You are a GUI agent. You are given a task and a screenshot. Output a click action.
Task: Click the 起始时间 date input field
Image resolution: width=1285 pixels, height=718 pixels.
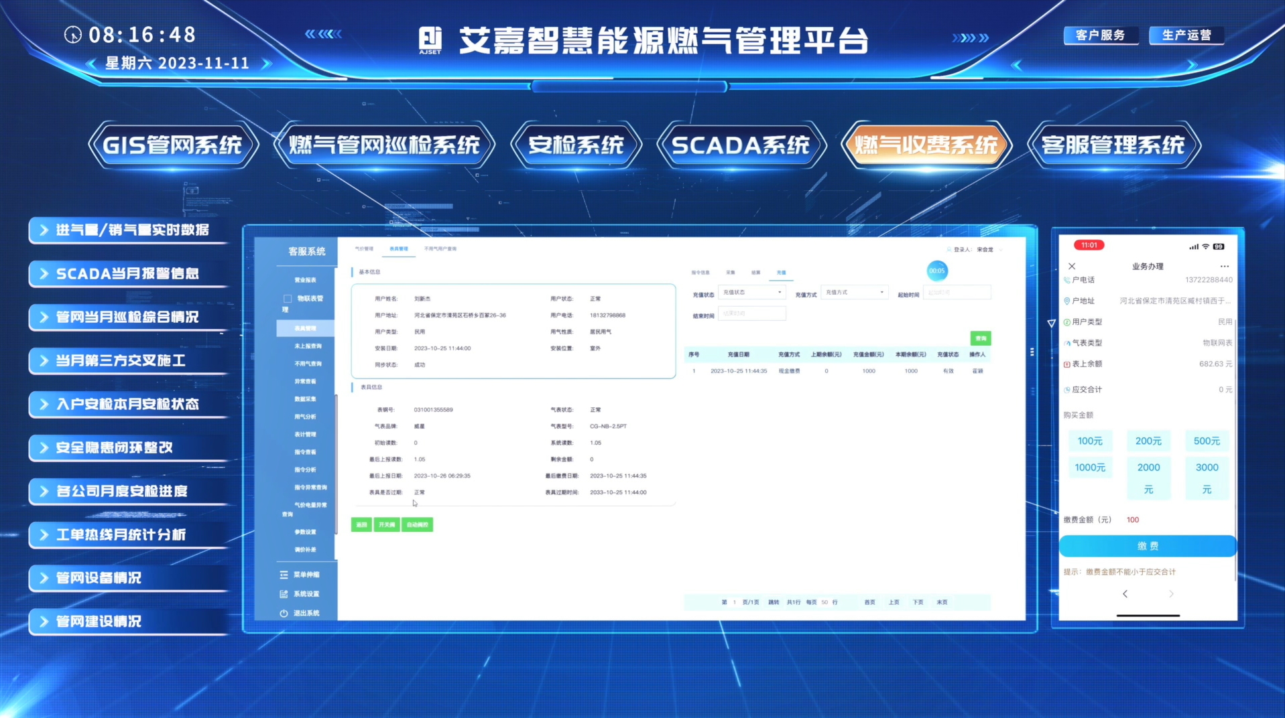click(956, 293)
